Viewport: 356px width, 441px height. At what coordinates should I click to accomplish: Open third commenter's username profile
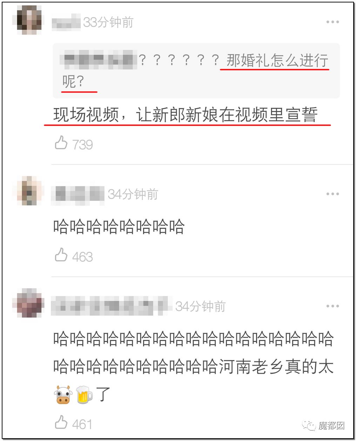click(111, 306)
